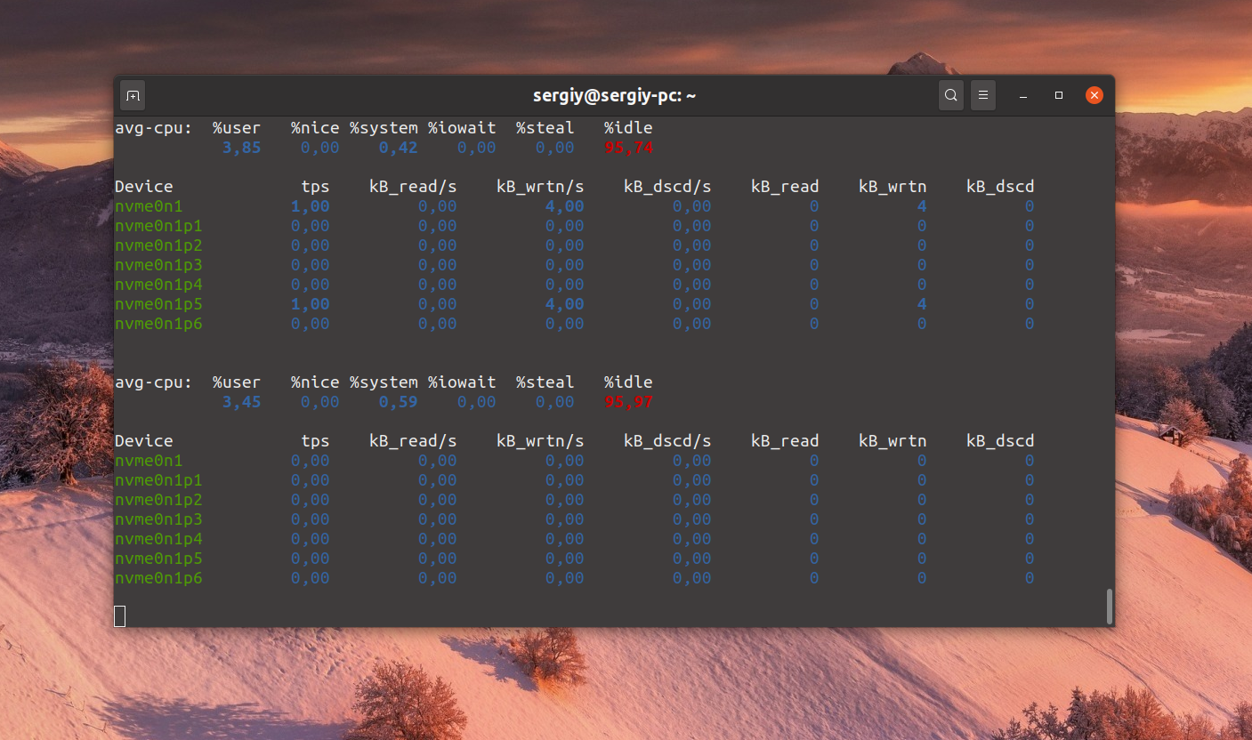Open terminal search
The image size is (1252, 740).
951,95
